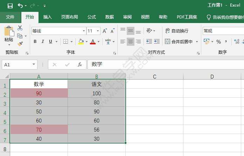
Task: Open the underline style dropdown arrow
Action: coord(56,42)
